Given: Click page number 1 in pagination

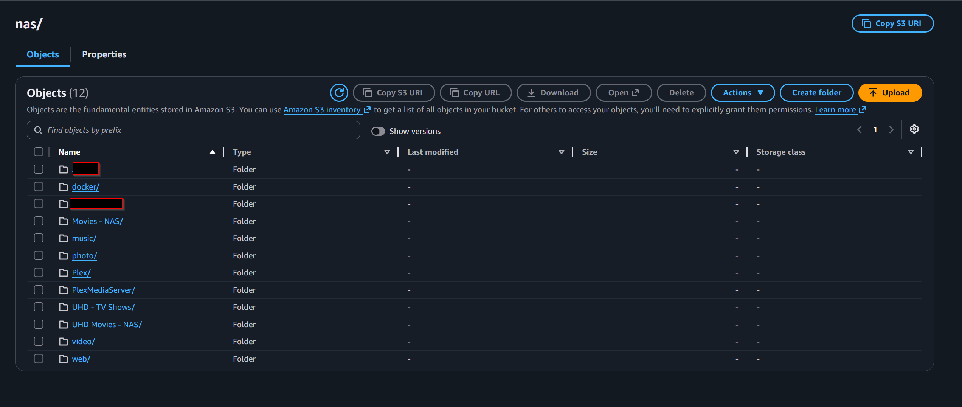Looking at the screenshot, I should 875,130.
